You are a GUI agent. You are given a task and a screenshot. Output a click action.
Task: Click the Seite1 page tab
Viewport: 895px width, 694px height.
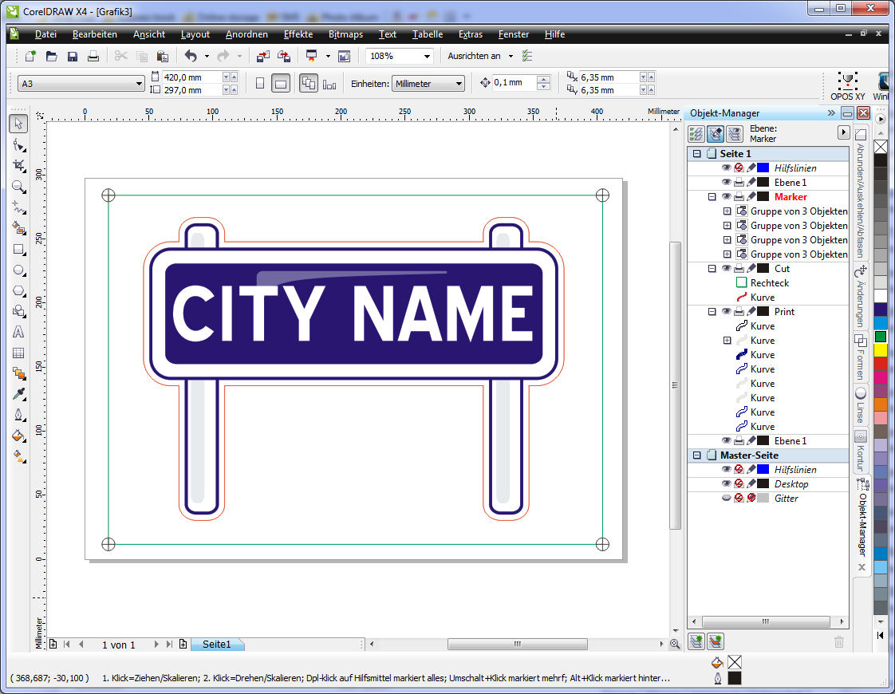pyautogui.click(x=216, y=644)
